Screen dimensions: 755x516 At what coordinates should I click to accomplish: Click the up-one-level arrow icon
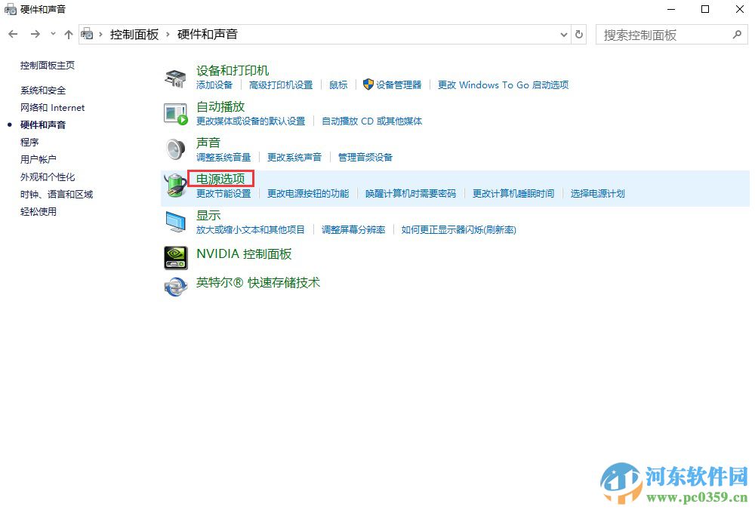tap(69, 34)
